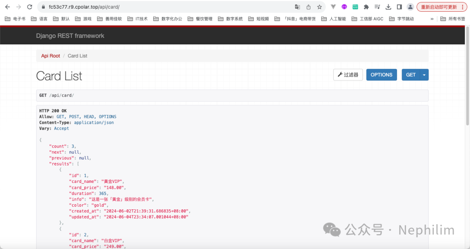Click Card List breadcrumb
This screenshot has height=249, width=470.
point(77,56)
